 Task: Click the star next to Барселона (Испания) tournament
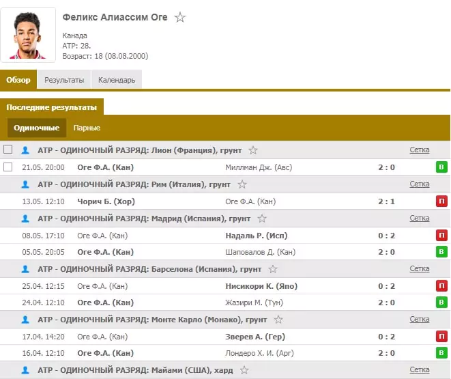tap(273, 269)
